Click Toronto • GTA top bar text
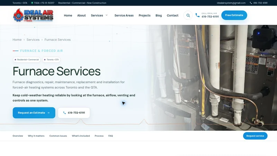This screenshot has height=156, width=277. [20, 3]
